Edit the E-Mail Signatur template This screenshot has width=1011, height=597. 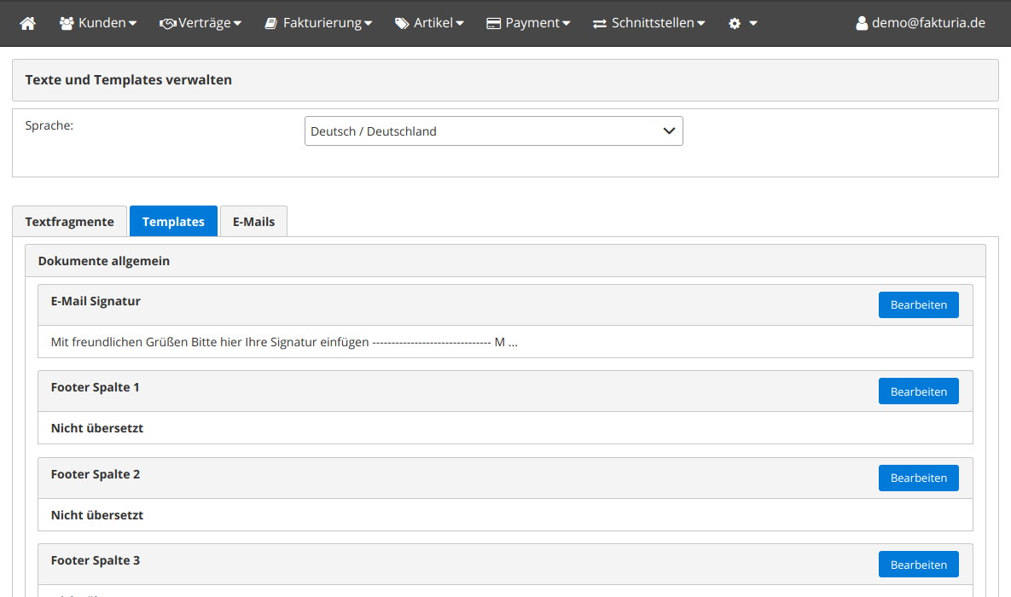(918, 305)
